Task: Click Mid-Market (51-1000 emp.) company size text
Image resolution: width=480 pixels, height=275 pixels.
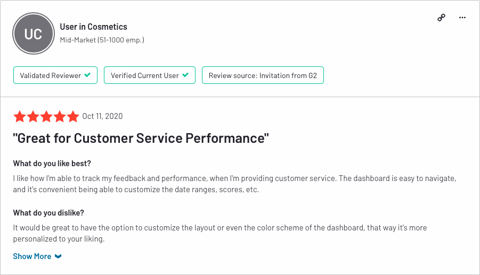Action: tap(102, 40)
